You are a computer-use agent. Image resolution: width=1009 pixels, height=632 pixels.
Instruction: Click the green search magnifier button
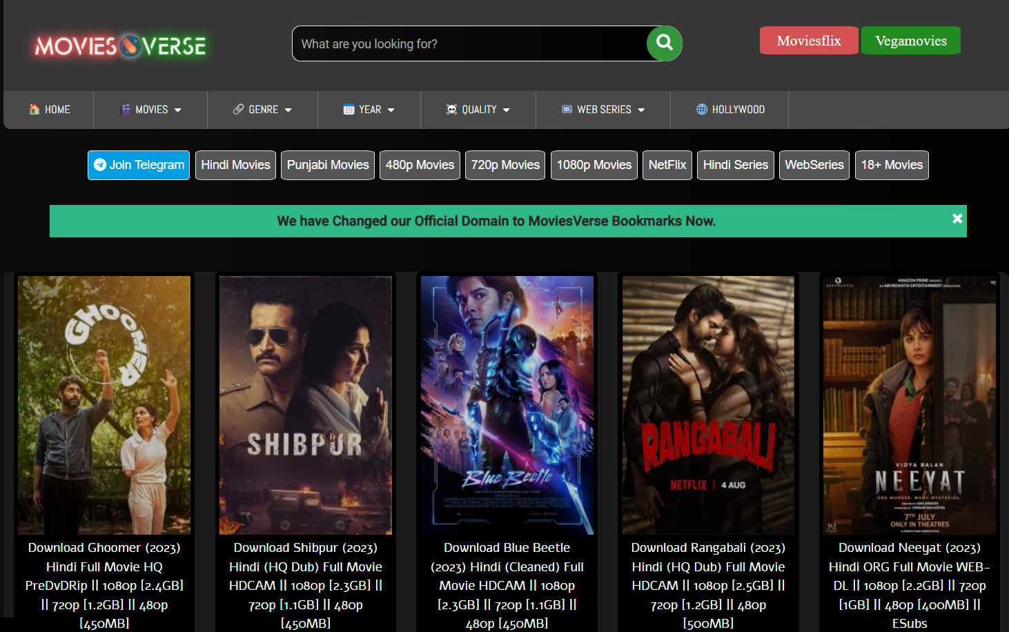[x=665, y=43]
